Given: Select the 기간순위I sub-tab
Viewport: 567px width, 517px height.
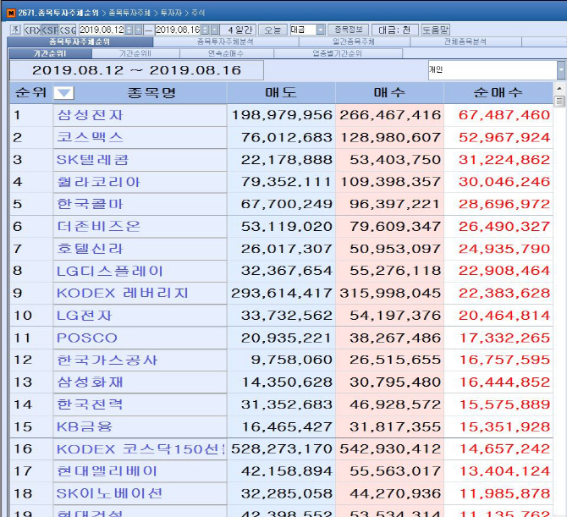Looking at the screenshot, I should coord(50,53).
